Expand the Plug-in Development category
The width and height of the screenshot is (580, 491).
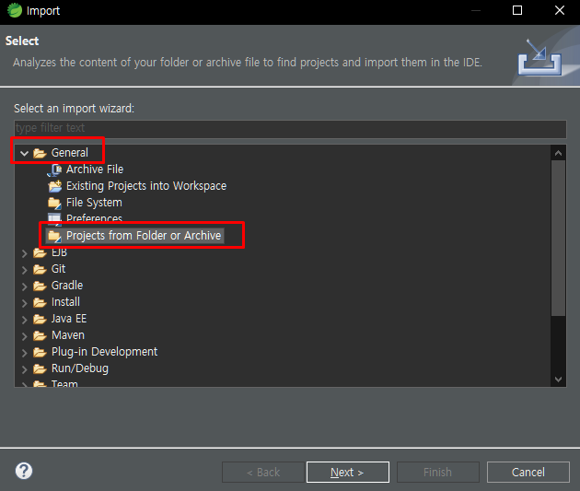coord(25,353)
